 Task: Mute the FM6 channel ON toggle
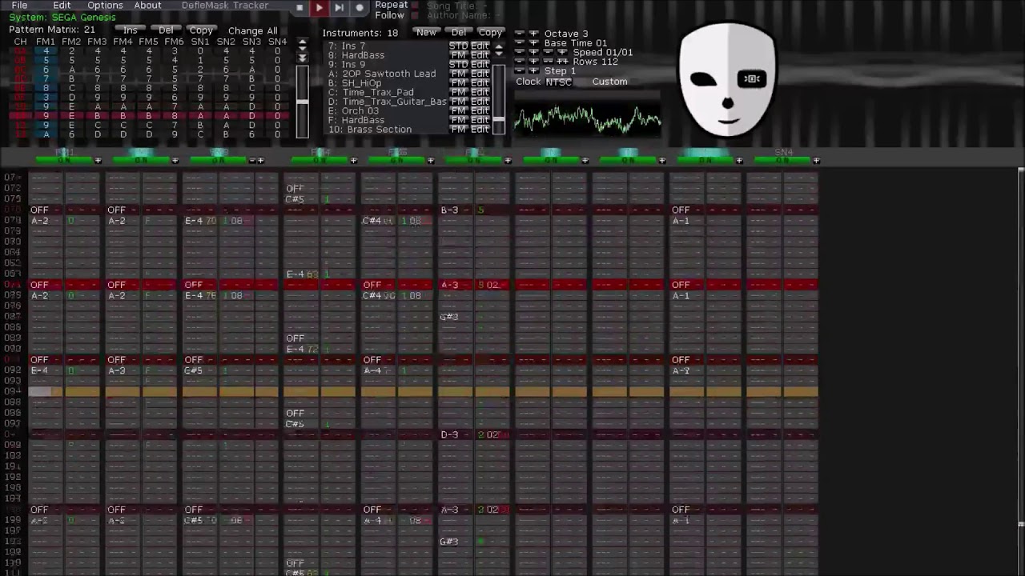(x=473, y=161)
